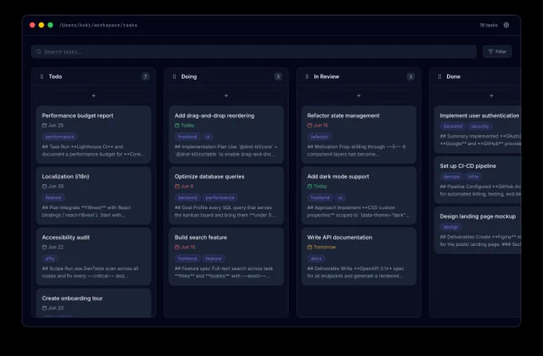The height and width of the screenshot is (356, 543).
Task: Click ui tag on Add dark mode support
Action: [x=340, y=198]
